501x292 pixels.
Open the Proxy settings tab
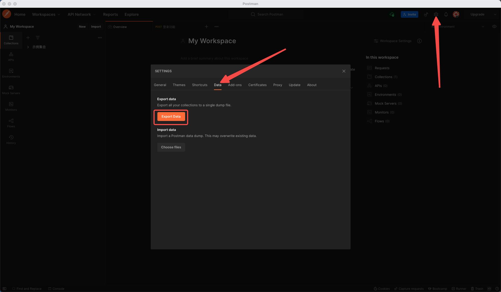pyautogui.click(x=278, y=85)
